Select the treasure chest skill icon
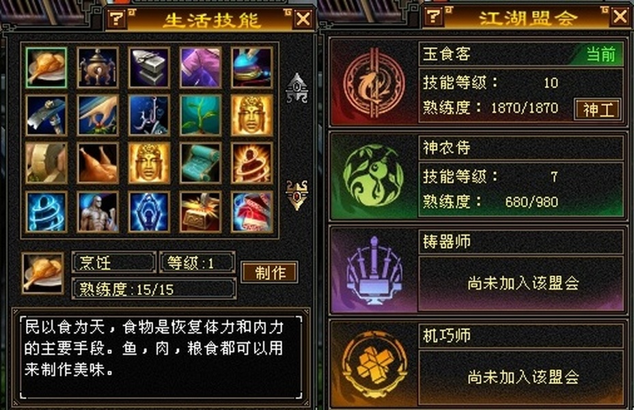Image resolution: width=634 pixels, height=410 pixels. click(x=200, y=213)
